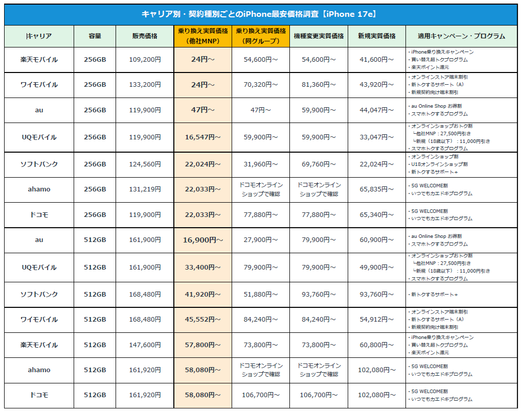Viewport: 522px width, 412px height.
Task: Select ドコモ 256GB new contract price 65,340円〜
Action: click(x=376, y=215)
